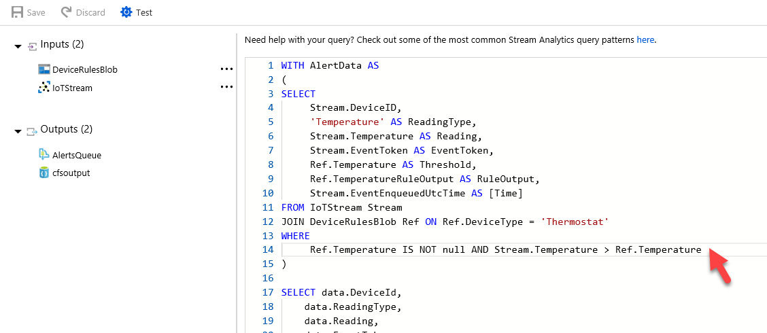Select the AlertsQueue queue icon
Viewport: 767px width, 333px height.
point(44,155)
